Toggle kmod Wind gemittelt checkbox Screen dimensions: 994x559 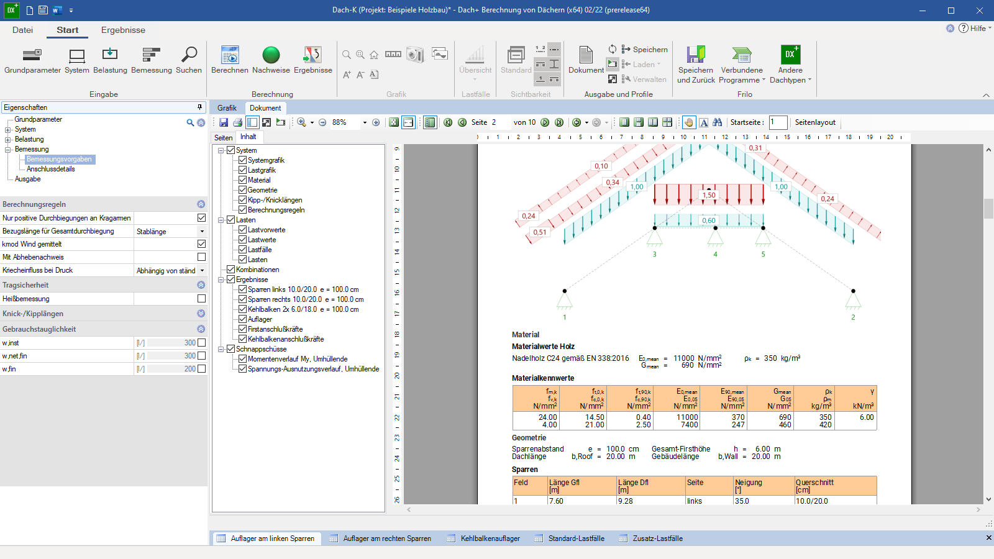[x=201, y=244]
